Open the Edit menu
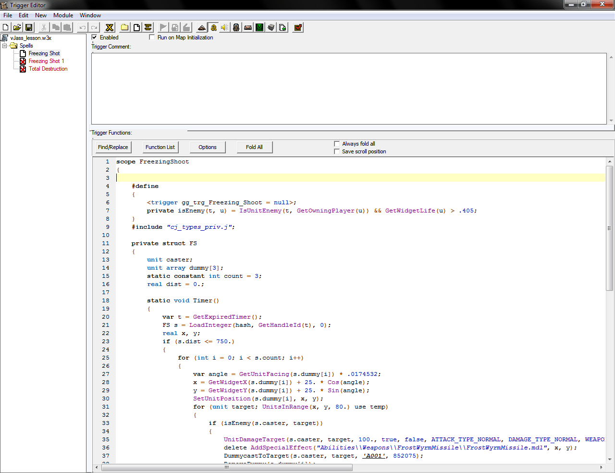The height and width of the screenshot is (473, 615). point(24,15)
